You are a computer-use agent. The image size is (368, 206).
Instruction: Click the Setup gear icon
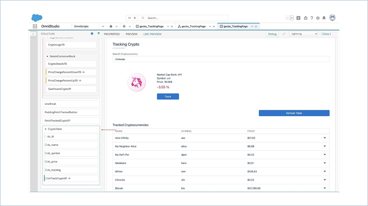[x=318, y=18]
